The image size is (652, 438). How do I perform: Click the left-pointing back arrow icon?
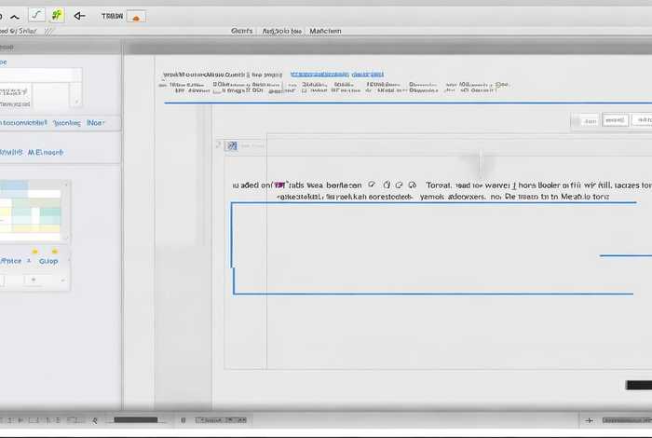(x=80, y=16)
